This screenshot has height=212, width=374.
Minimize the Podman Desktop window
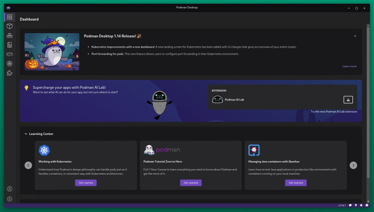(x=349, y=8)
